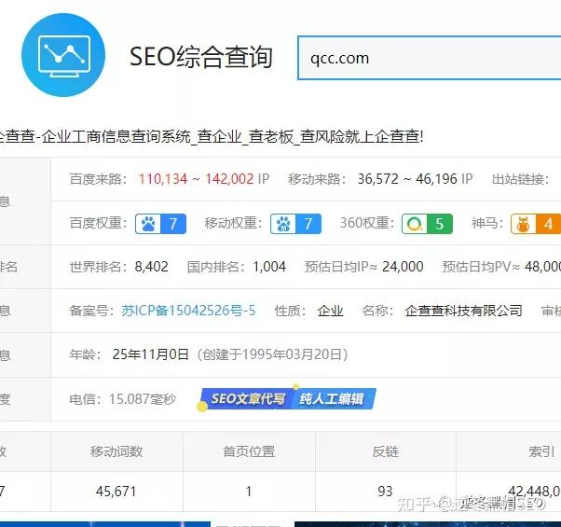Click the 电信 speed 15.087毫秒

point(143,399)
